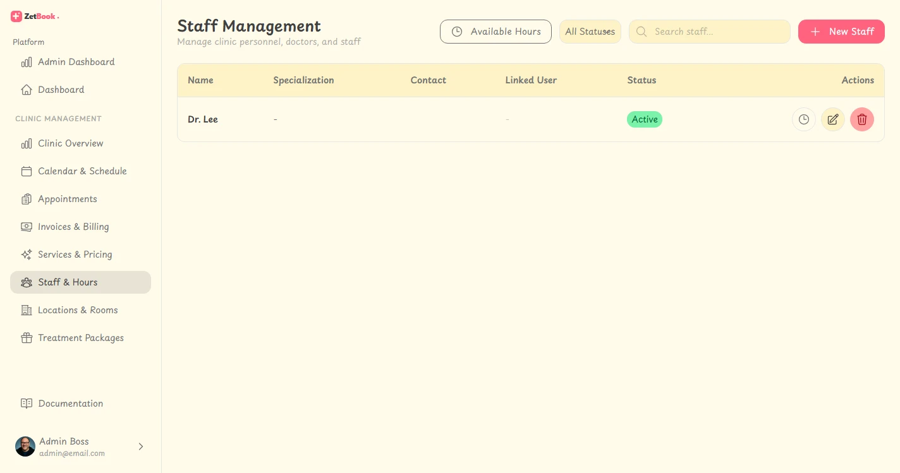Select Staff & Hours sidebar item
This screenshot has width=900, height=473.
[80, 282]
